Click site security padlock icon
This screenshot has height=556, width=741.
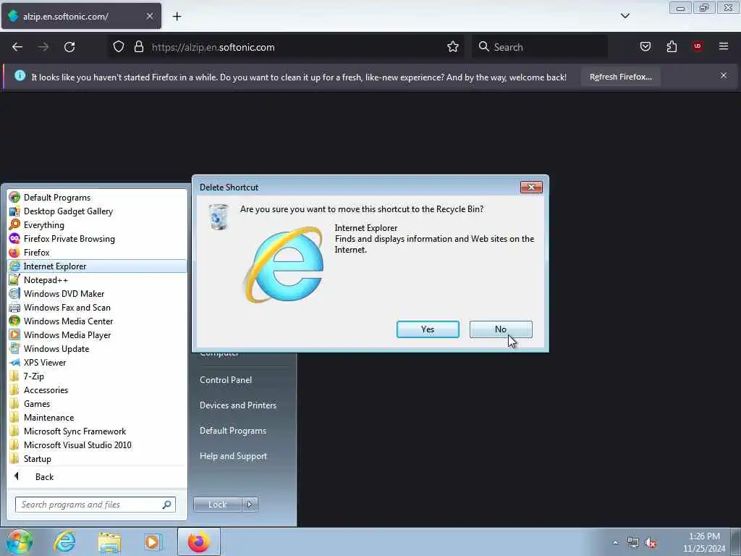[138, 47]
